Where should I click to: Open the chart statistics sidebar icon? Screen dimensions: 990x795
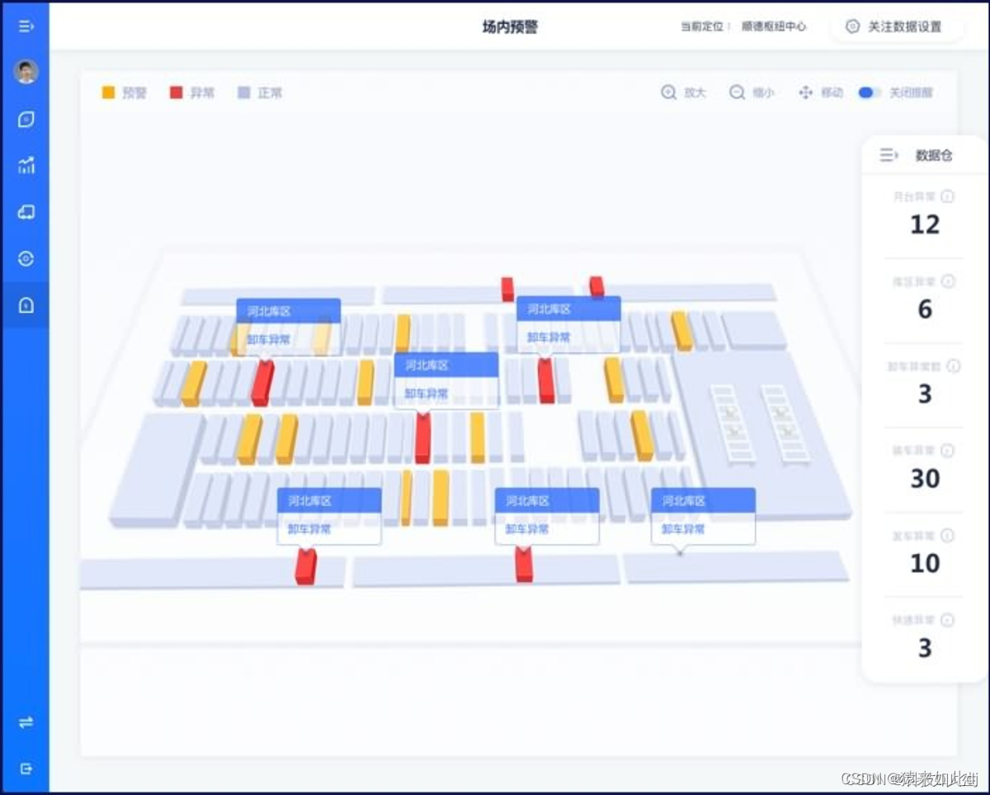(26, 165)
